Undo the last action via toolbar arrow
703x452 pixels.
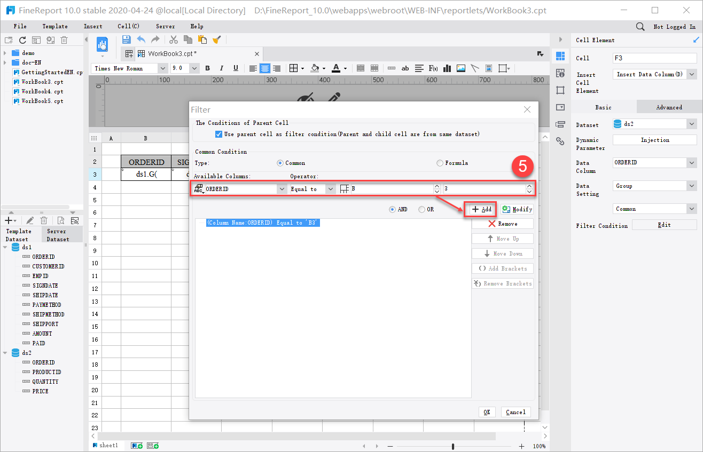coord(141,39)
